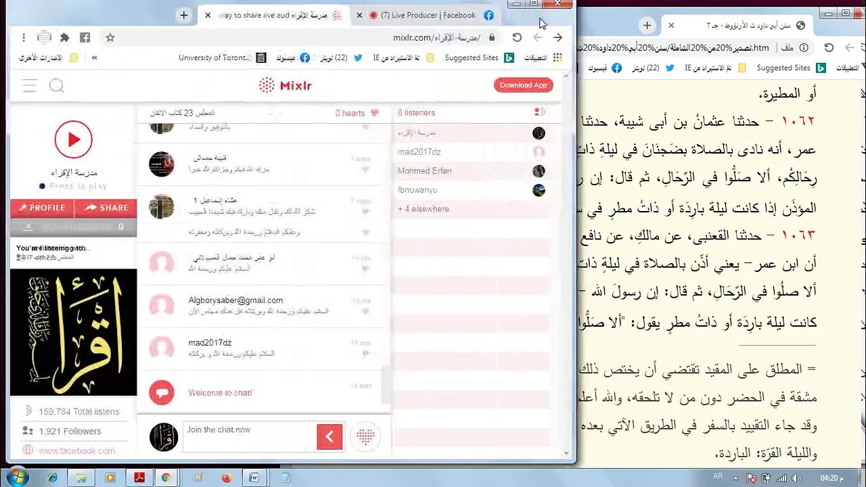Expand the hidden bookmarks chevron
Screen dimensions: 866x487
(94, 57)
